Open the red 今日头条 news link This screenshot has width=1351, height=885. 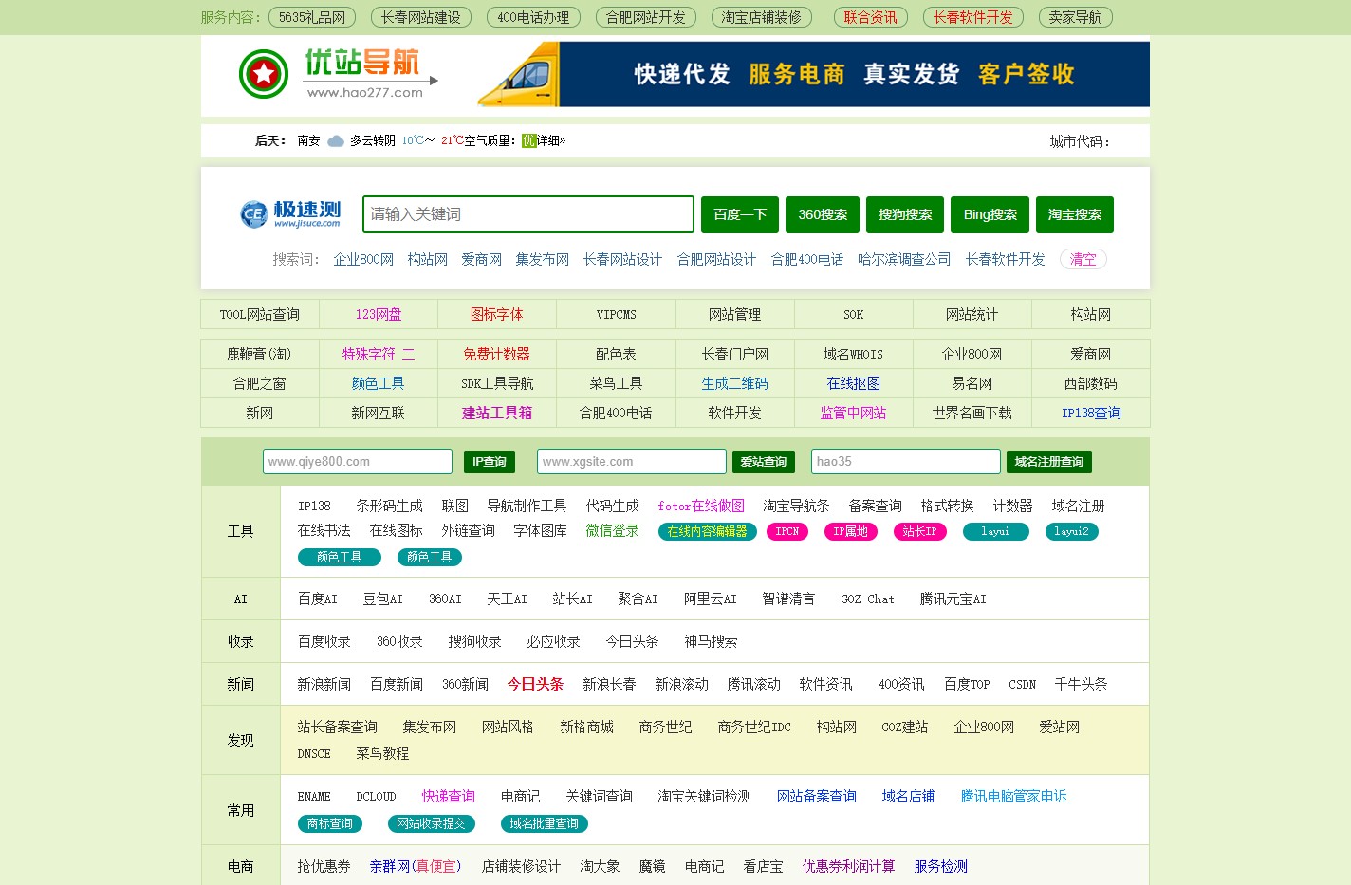coord(535,684)
